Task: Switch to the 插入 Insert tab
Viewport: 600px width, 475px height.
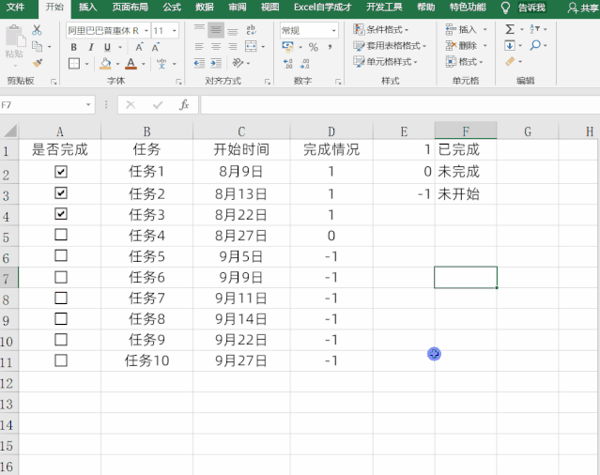Action: (87, 8)
